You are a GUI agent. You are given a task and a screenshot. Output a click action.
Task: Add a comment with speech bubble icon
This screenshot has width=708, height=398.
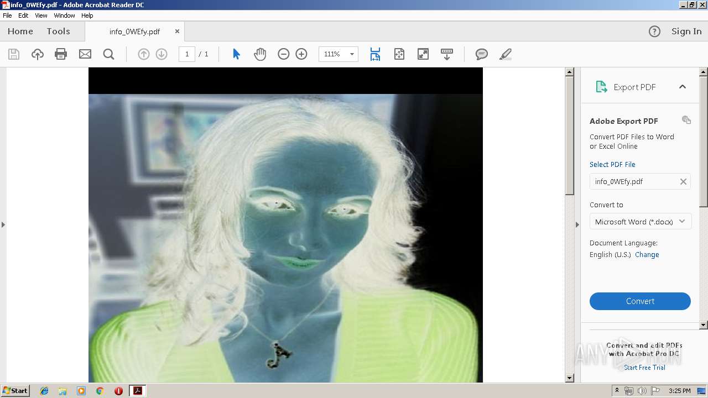(482, 54)
